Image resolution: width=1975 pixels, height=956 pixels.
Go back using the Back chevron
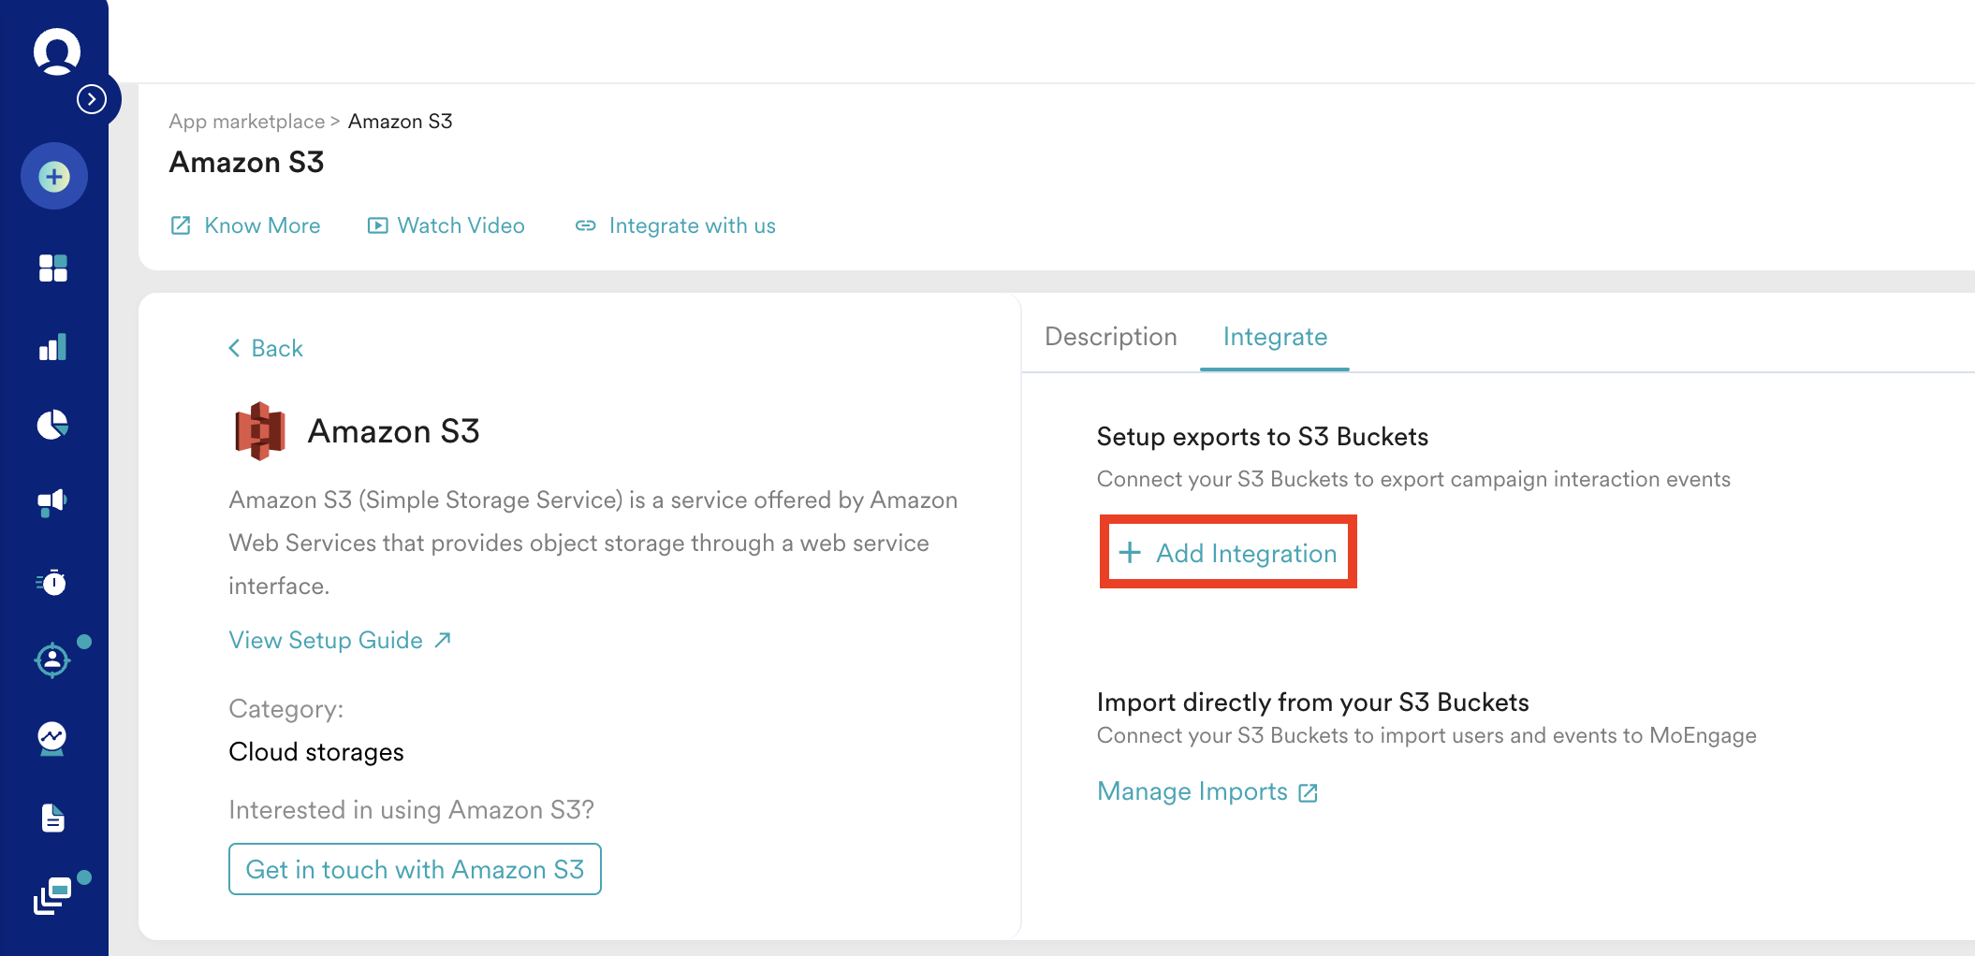[266, 348]
